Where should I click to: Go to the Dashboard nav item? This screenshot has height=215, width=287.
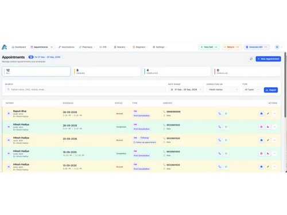pos(19,47)
